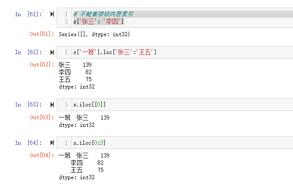The height and width of the screenshot is (186, 293).
Task: Edit the s['一班'].loc code cell
Action: (115, 52)
